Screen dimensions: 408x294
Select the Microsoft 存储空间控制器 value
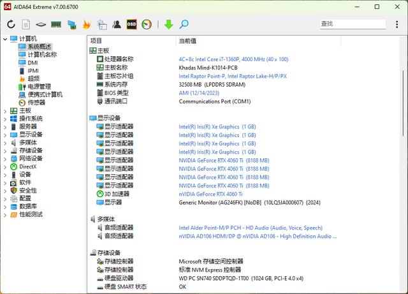pos(211,261)
